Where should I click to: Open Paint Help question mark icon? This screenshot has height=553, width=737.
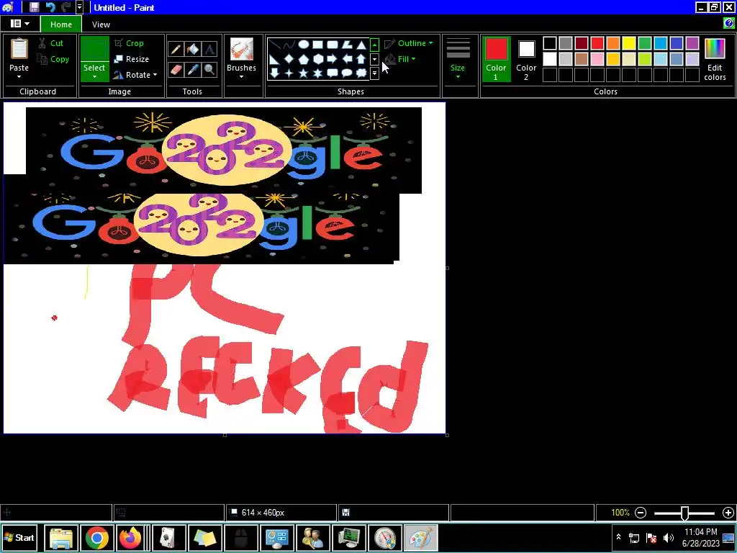point(728,23)
